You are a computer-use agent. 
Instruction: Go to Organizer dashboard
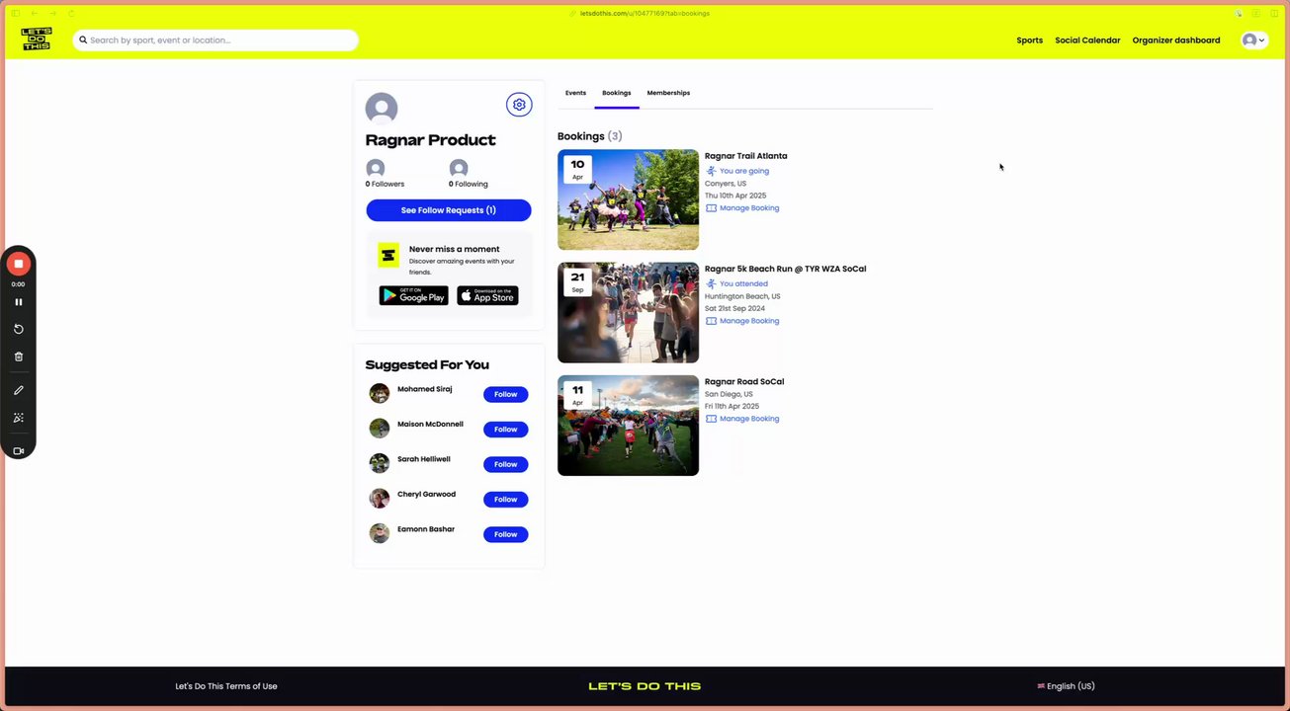(1176, 40)
